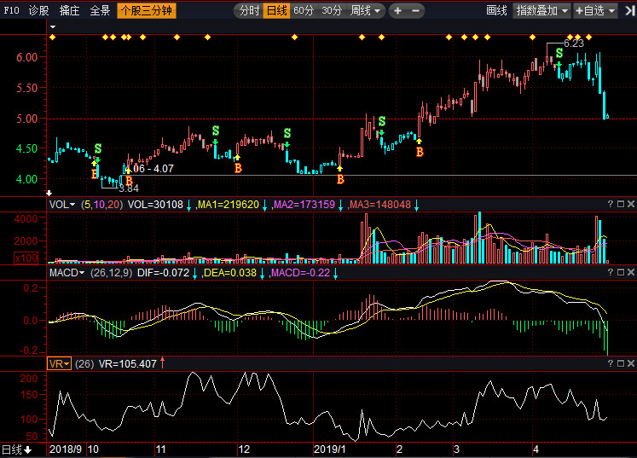Click the 日线 period selector at bottom left
This screenshot has width=637, height=458.
coord(17,449)
